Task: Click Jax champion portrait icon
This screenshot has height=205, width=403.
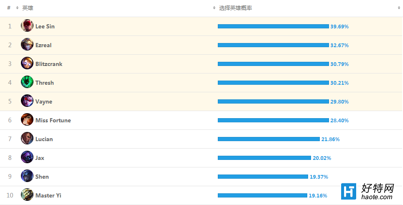Action: tap(27, 157)
